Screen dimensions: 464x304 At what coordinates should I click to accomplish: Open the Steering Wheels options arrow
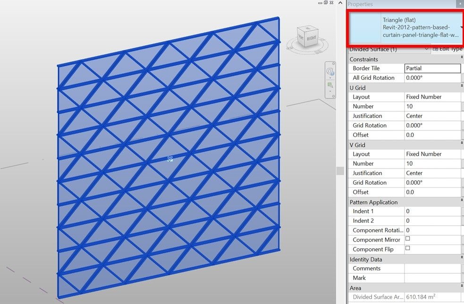click(330, 78)
